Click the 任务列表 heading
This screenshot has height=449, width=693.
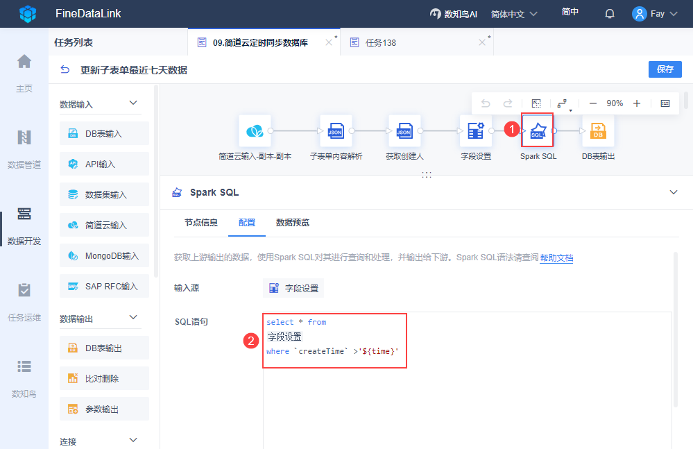pyautogui.click(x=74, y=42)
